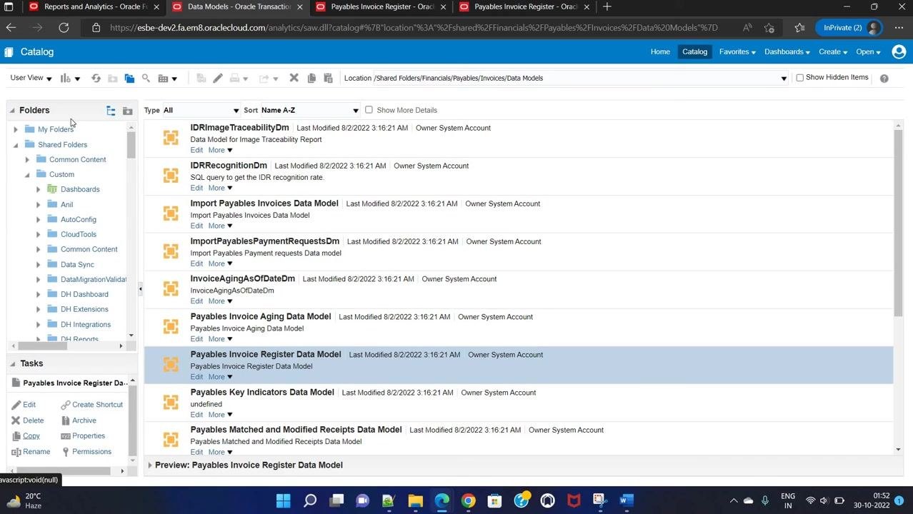Click Archive in Tasks panel

[84, 420]
